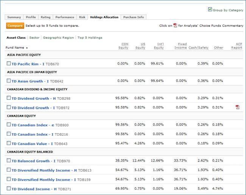Open TD Diversified Monthly Income - H link
Image resolution: width=246 pixels, height=195 pixels.
pyautogui.click(x=44, y=170)
